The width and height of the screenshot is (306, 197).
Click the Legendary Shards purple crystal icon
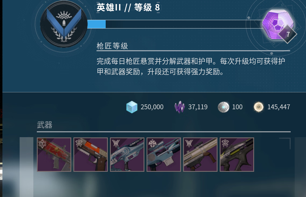tap(180, 107)
